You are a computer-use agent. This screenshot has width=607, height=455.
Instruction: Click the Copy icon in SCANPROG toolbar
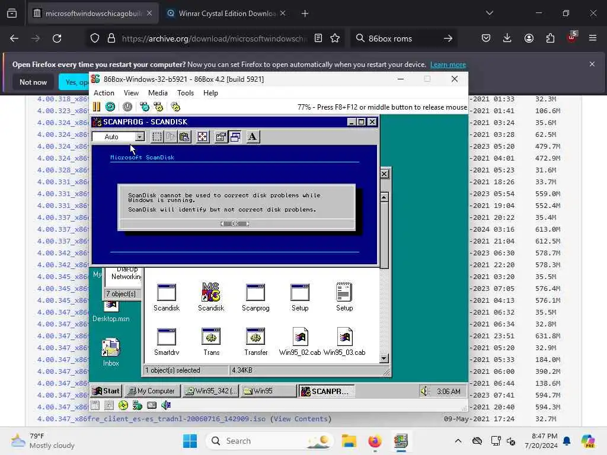click(x=171, y=137)
